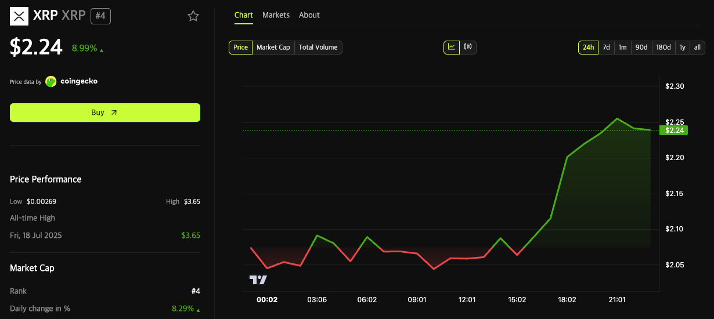Click the #4 rank badge
Image resolution: width=714 pixels, height=319 pixels.
click(100, 16)
